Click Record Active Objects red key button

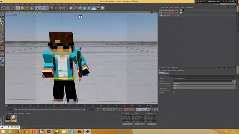tap(125, 110)
